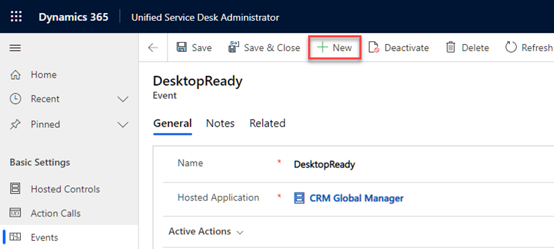This screenshot has height=249, width=554.
Task: Click the Events sidebar icon
Action: coord(15,237)
